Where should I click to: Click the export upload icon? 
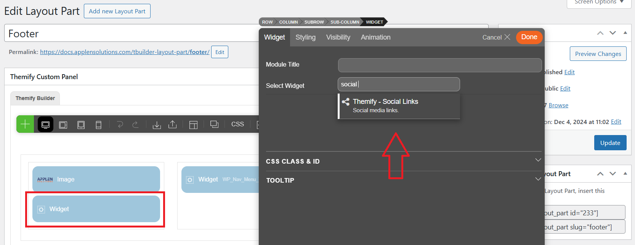[173, 124]
